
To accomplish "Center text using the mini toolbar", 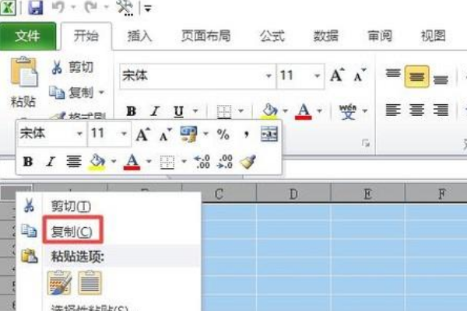I will pyautogui.click(x=74, y=162).
